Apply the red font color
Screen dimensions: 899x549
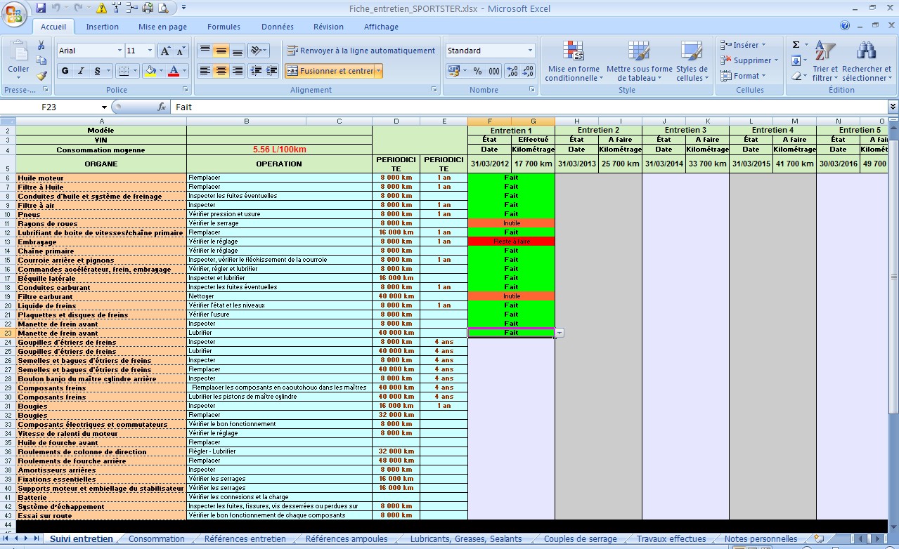pos(174,71)
